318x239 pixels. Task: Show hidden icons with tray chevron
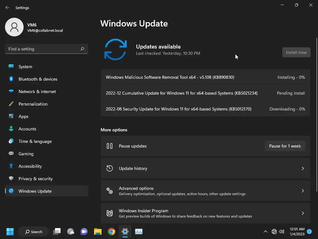(265, 232)
